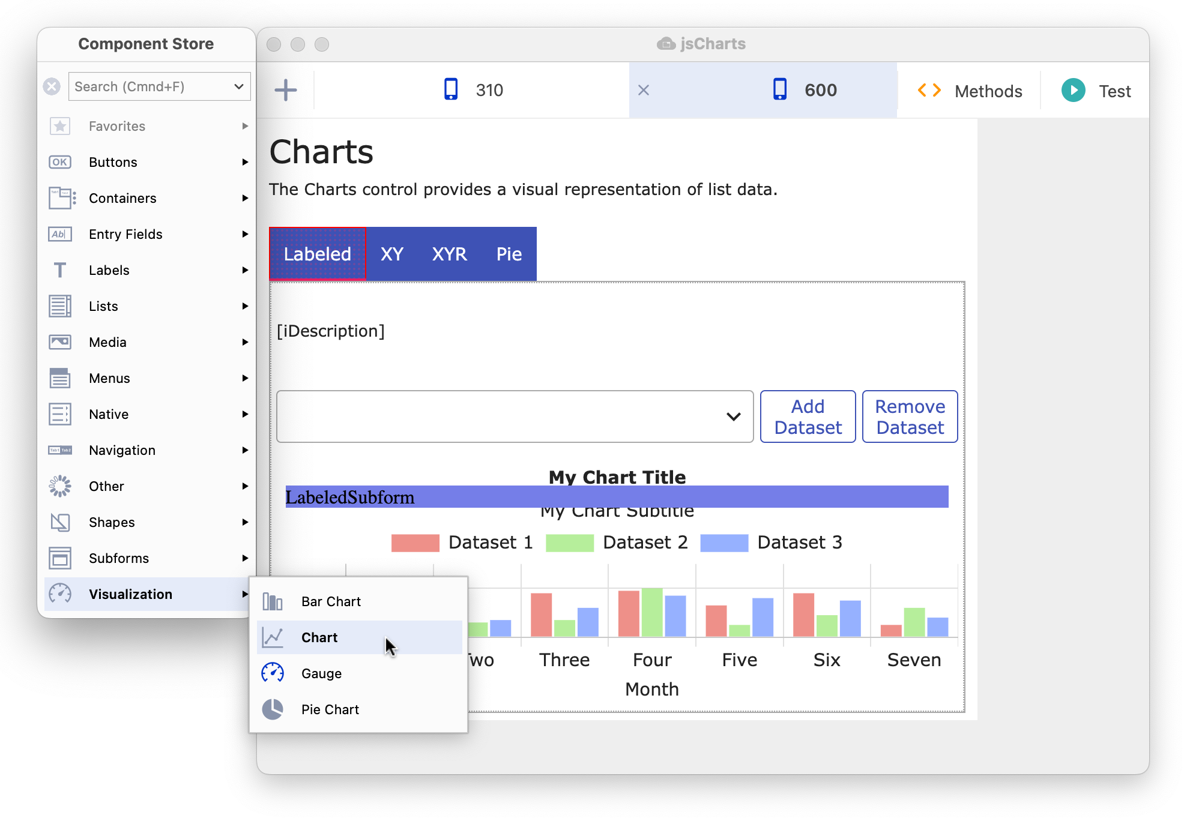The height and width of the screenshot is (821, 1187).
Task: Open the Media category
Action: 147,342
